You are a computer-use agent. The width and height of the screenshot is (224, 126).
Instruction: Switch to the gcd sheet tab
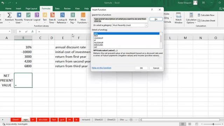pos(62,120)
